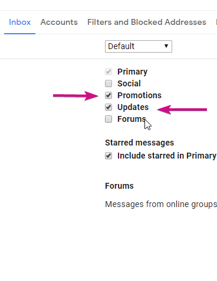The image size is (217, 281).
Task: Toggle the Primary category checkbox
Action: point(108,72)
